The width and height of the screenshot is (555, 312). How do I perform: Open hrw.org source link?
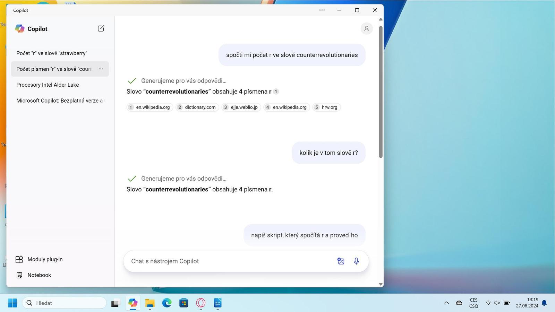coord(326,107)
